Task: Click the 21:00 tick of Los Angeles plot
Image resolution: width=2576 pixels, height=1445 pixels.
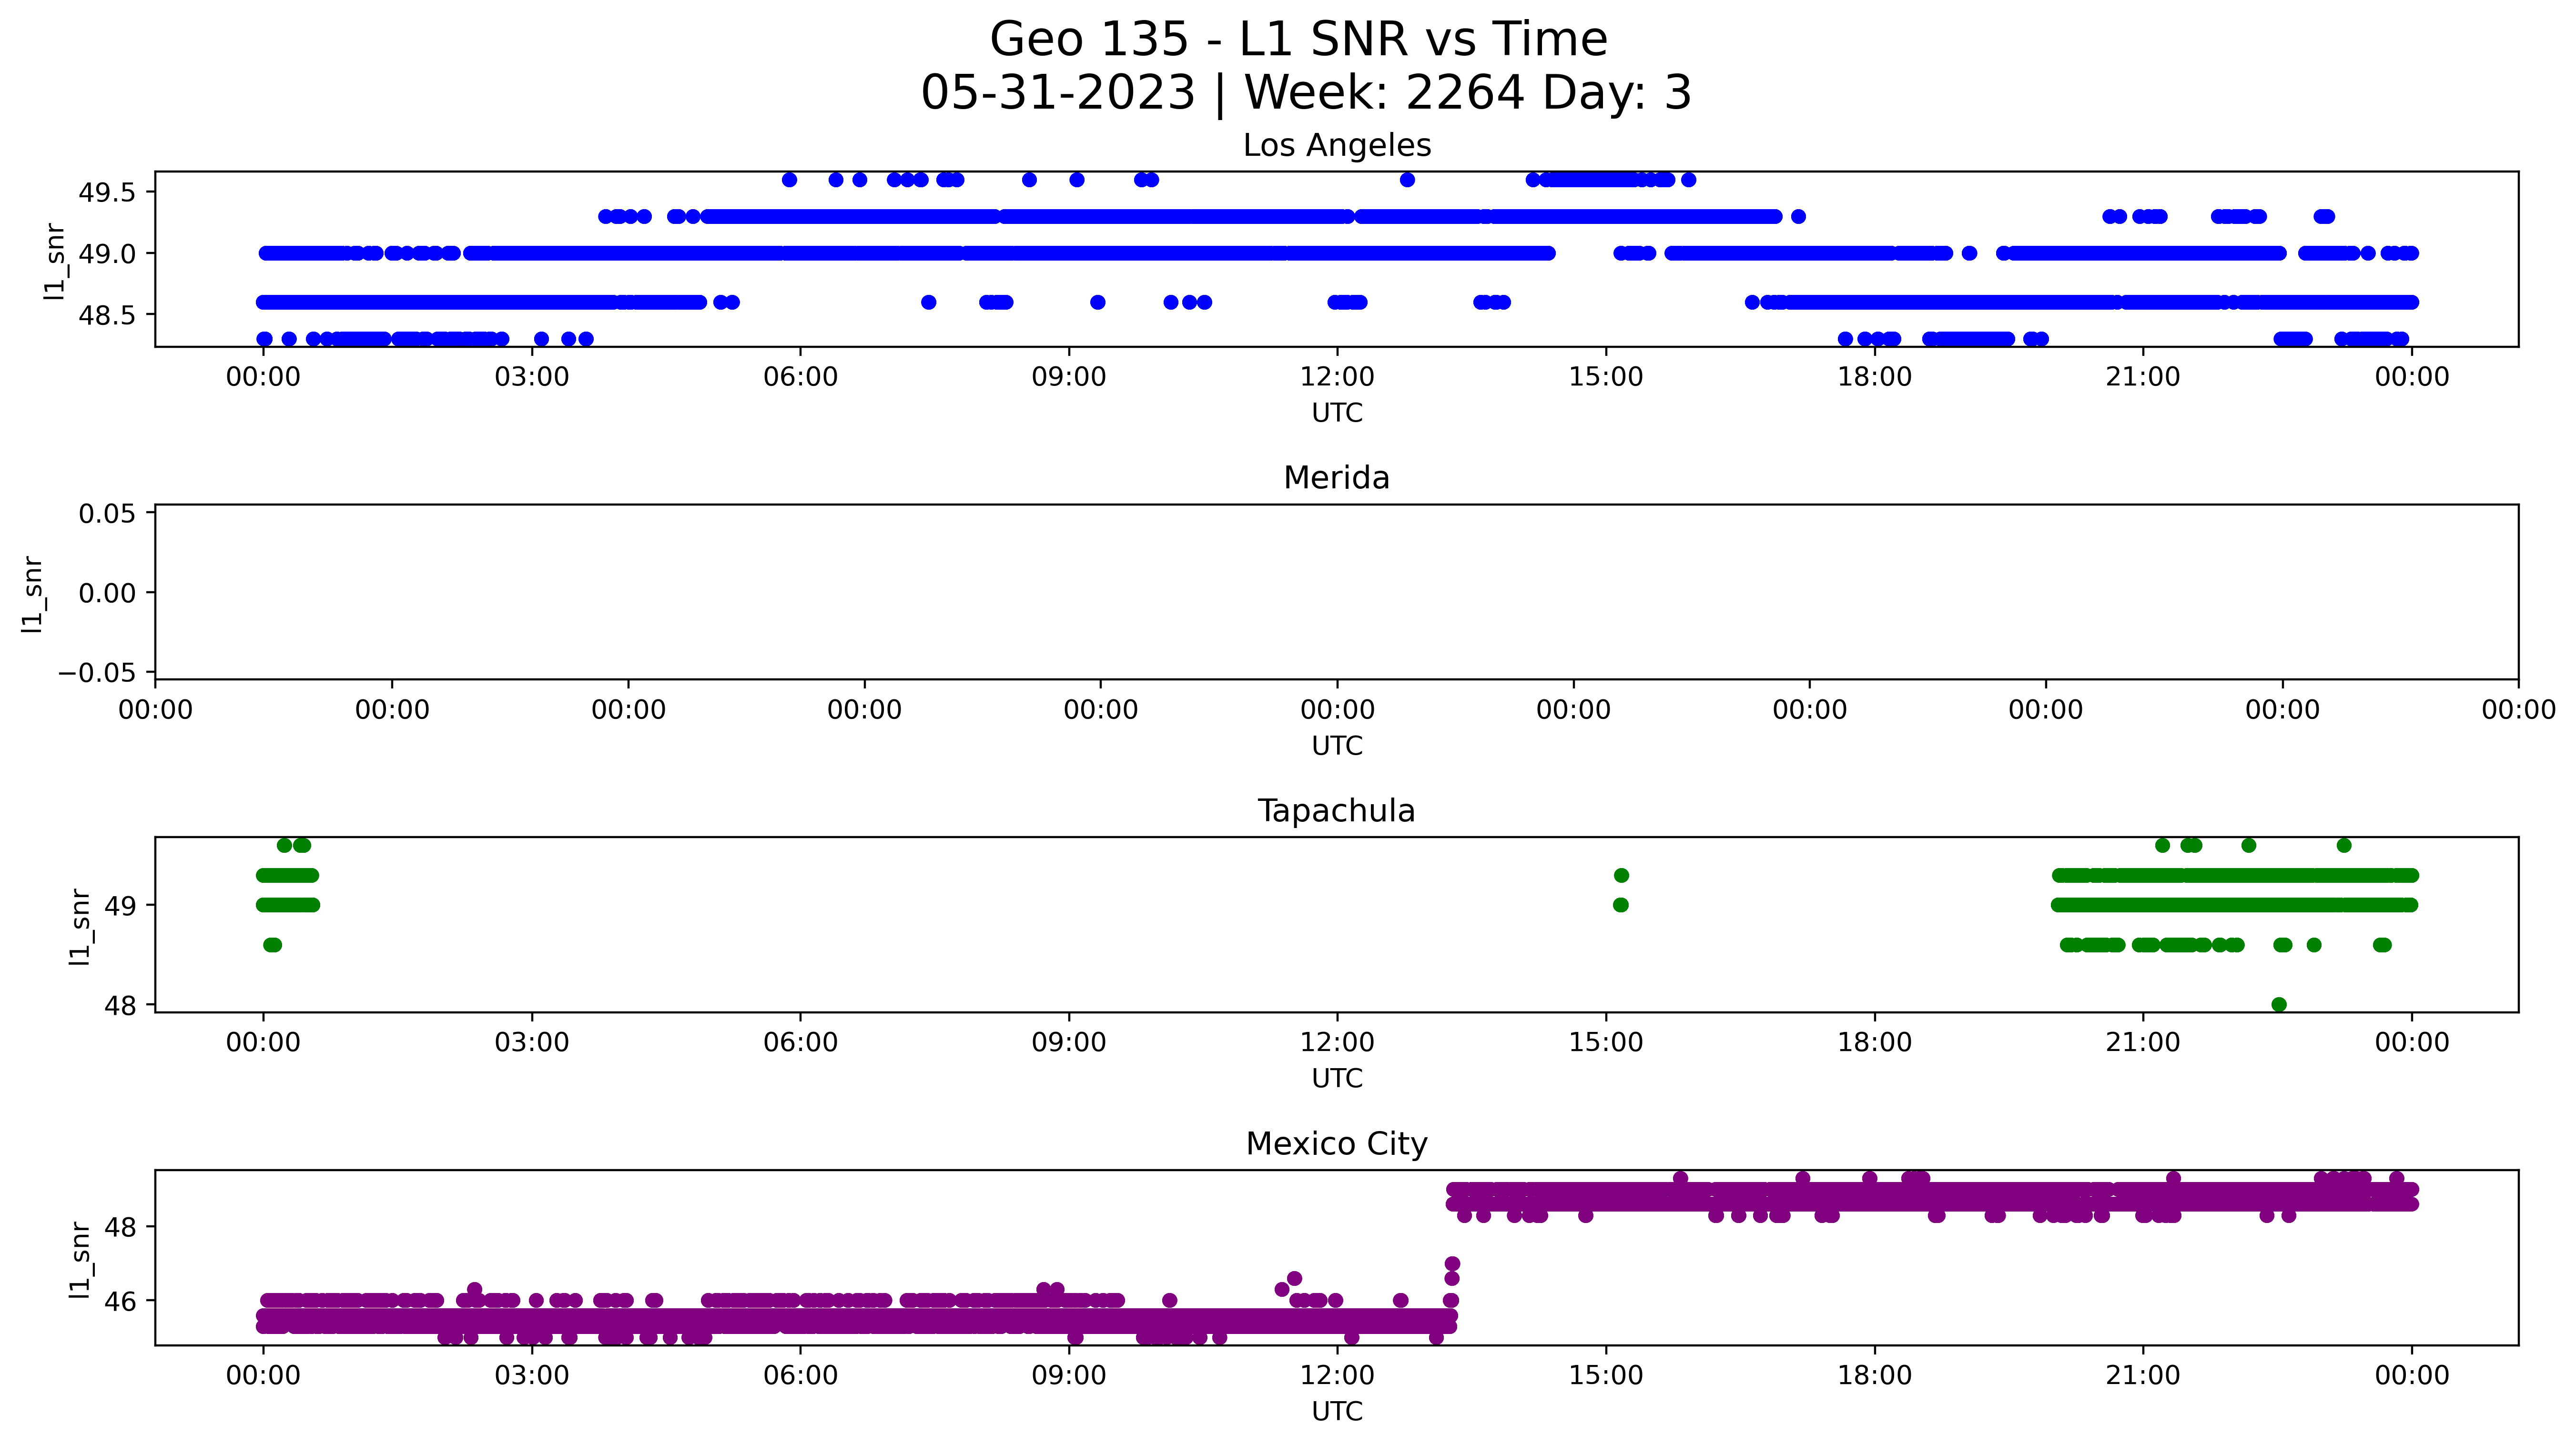Action: point(2143,377)
